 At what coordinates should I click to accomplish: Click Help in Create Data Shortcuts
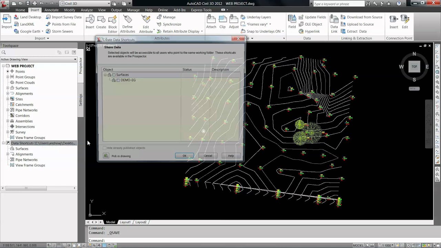pos(231,156)
